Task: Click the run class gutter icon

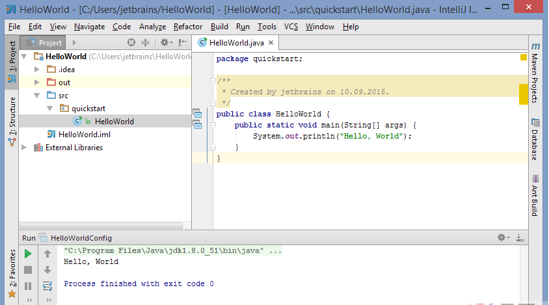Action: [x=197, y=113]
